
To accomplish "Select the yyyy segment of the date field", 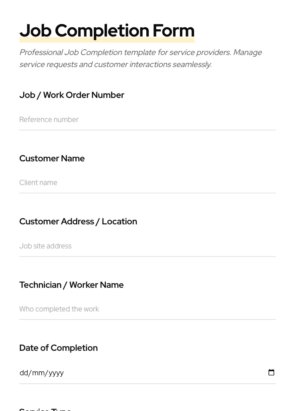I will tap(55, 373).
